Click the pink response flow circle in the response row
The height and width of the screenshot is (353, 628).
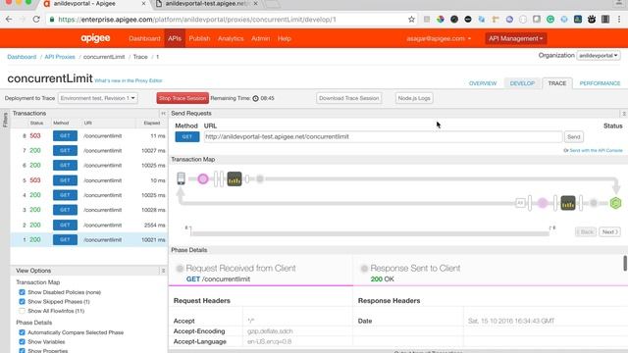543,203
